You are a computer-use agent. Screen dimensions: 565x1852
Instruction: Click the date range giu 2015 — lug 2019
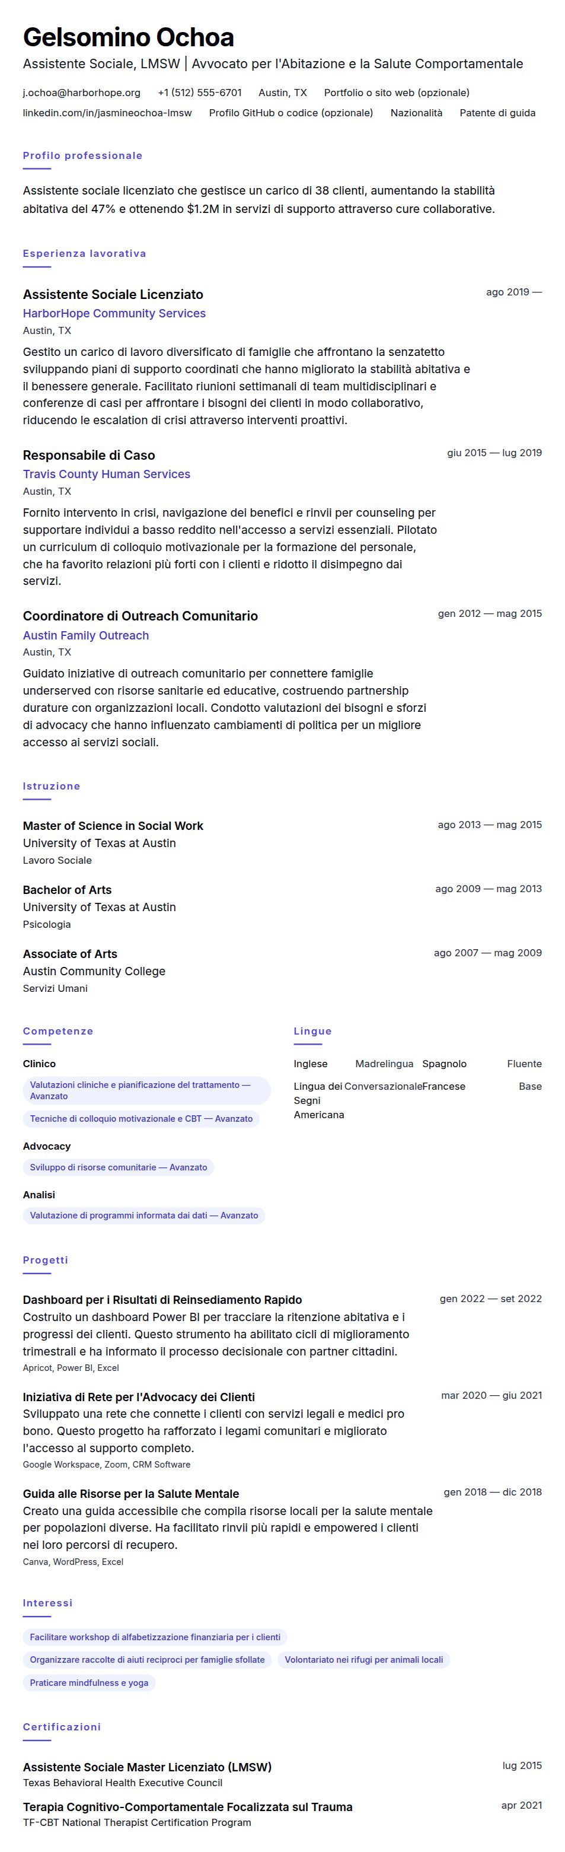494,453
